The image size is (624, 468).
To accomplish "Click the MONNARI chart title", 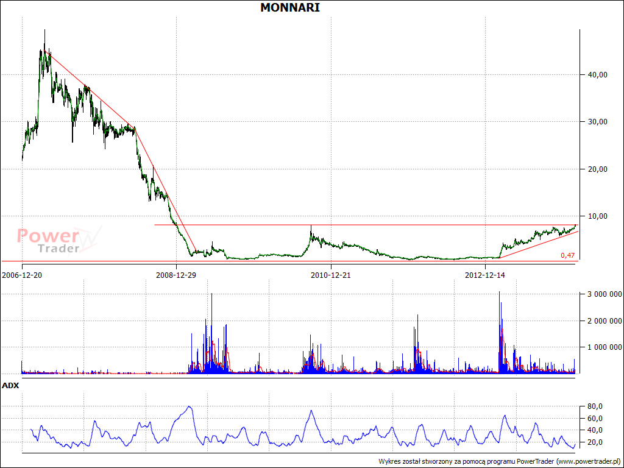I will click(x=289, y=7).
